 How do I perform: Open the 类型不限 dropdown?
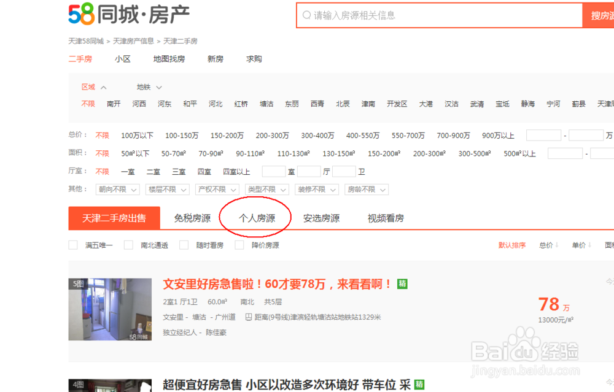(x=266, y=190)
